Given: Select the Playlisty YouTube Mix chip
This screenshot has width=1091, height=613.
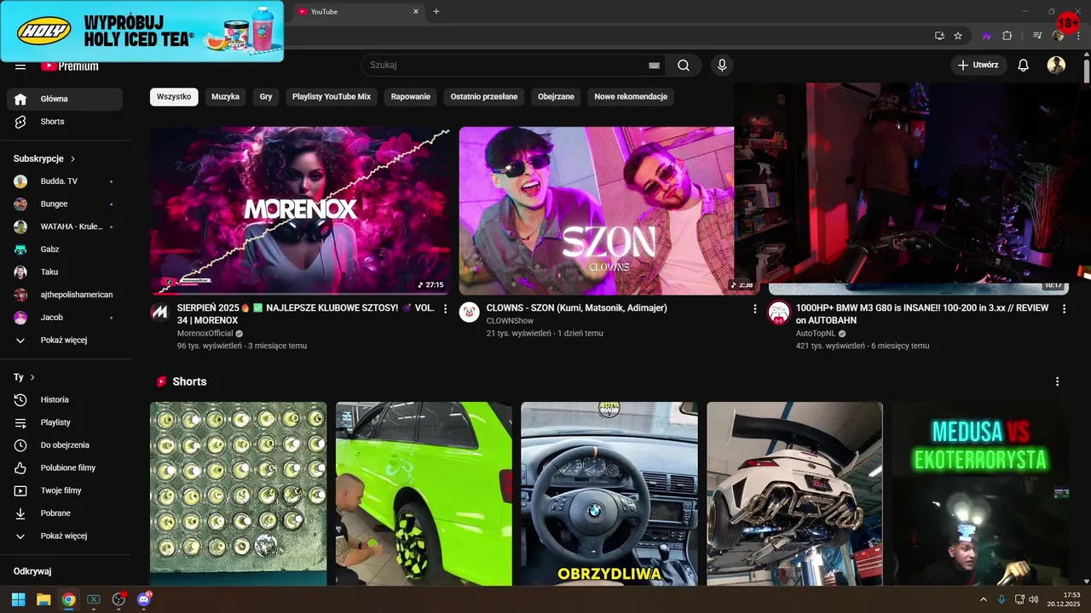Looking at the screenshot, I should tap(332, 97).
